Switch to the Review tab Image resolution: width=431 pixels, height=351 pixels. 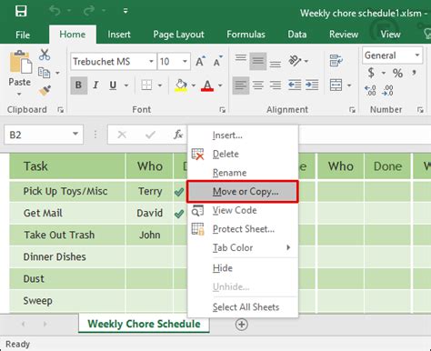[x=344, y=35]
